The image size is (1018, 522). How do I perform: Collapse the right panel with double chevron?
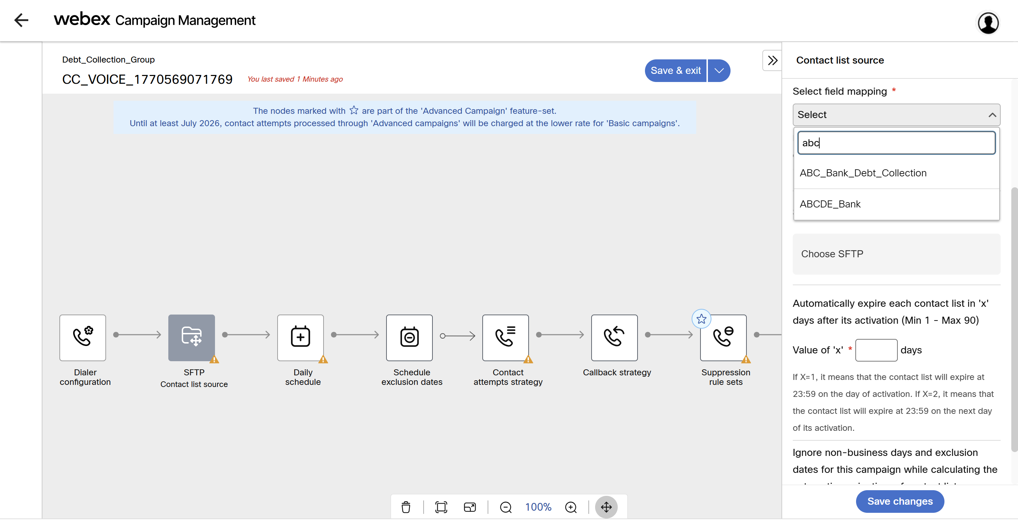pyautogui.click(x=772, y=60)
